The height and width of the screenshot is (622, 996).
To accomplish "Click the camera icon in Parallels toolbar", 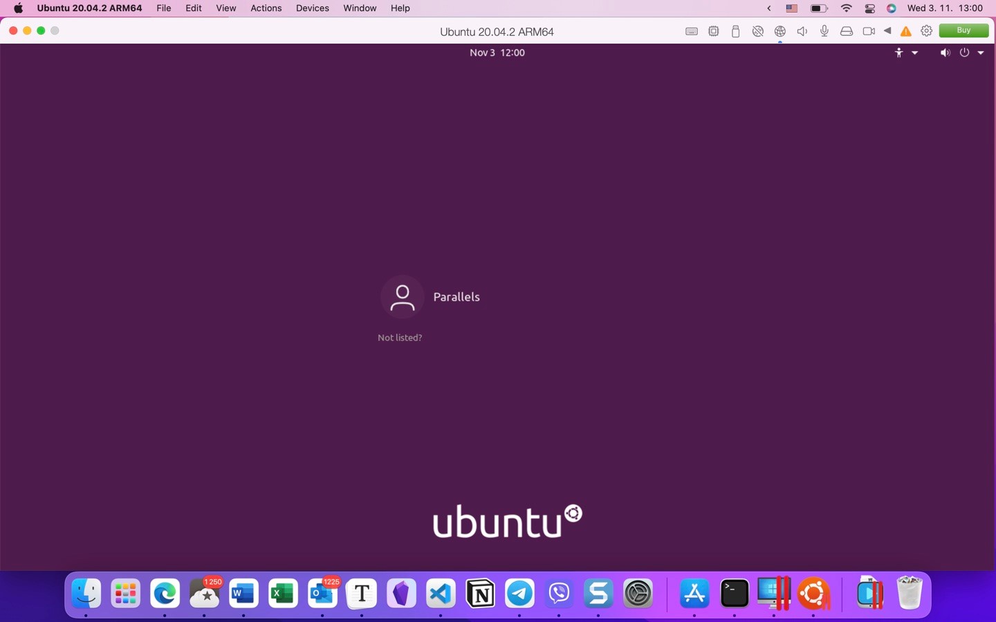I will (x=869, y=31).
